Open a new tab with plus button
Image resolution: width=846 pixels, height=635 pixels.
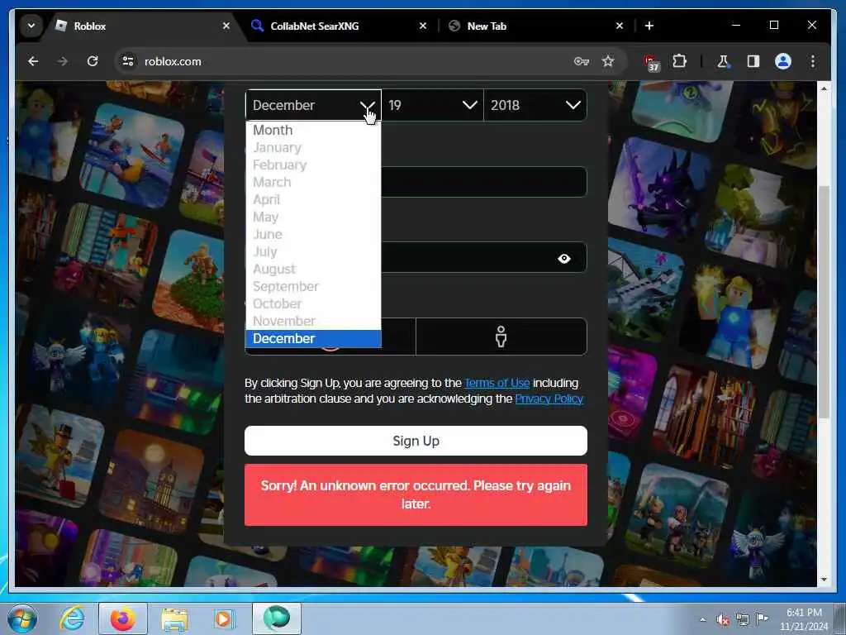coord(649,26)
